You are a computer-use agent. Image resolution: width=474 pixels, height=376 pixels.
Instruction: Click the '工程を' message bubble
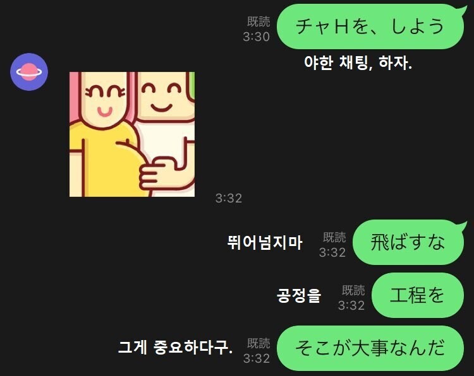pos(418,295)
